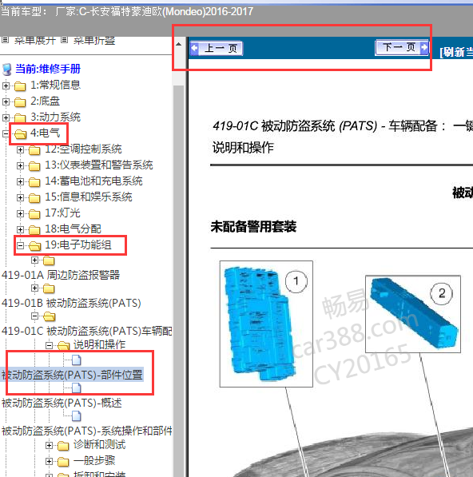473x477 pixels.
Task: Expand the 12:空调控制系统 node
Action: tap(21, 149)
